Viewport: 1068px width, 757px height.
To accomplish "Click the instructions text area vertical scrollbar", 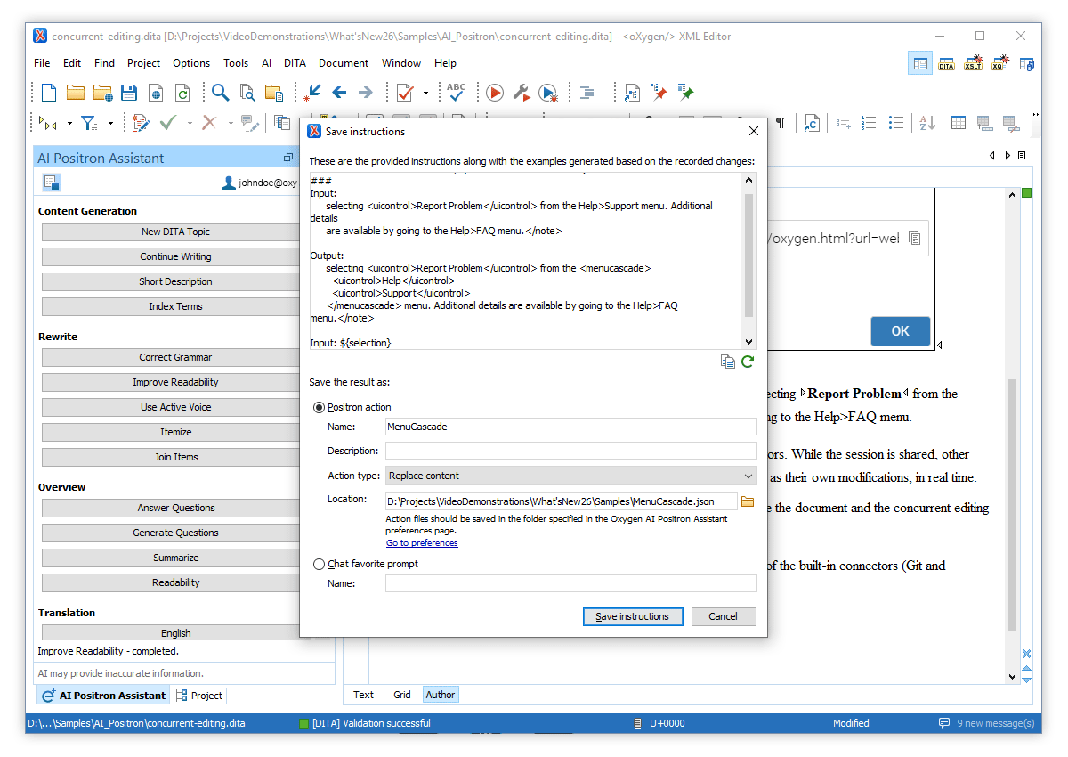I will [748, 256].
